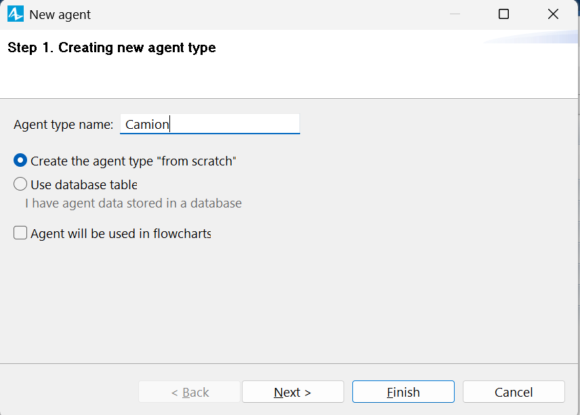Click 'I have agent data stored in a database' text
This screenshot has height=415, width=580.
coord(133,203)
